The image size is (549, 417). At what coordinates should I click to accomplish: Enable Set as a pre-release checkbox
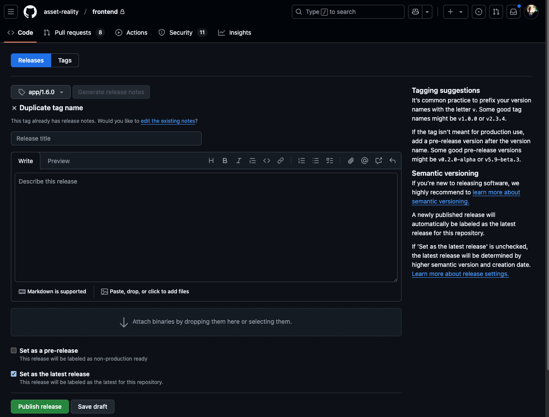coord(14,351)
